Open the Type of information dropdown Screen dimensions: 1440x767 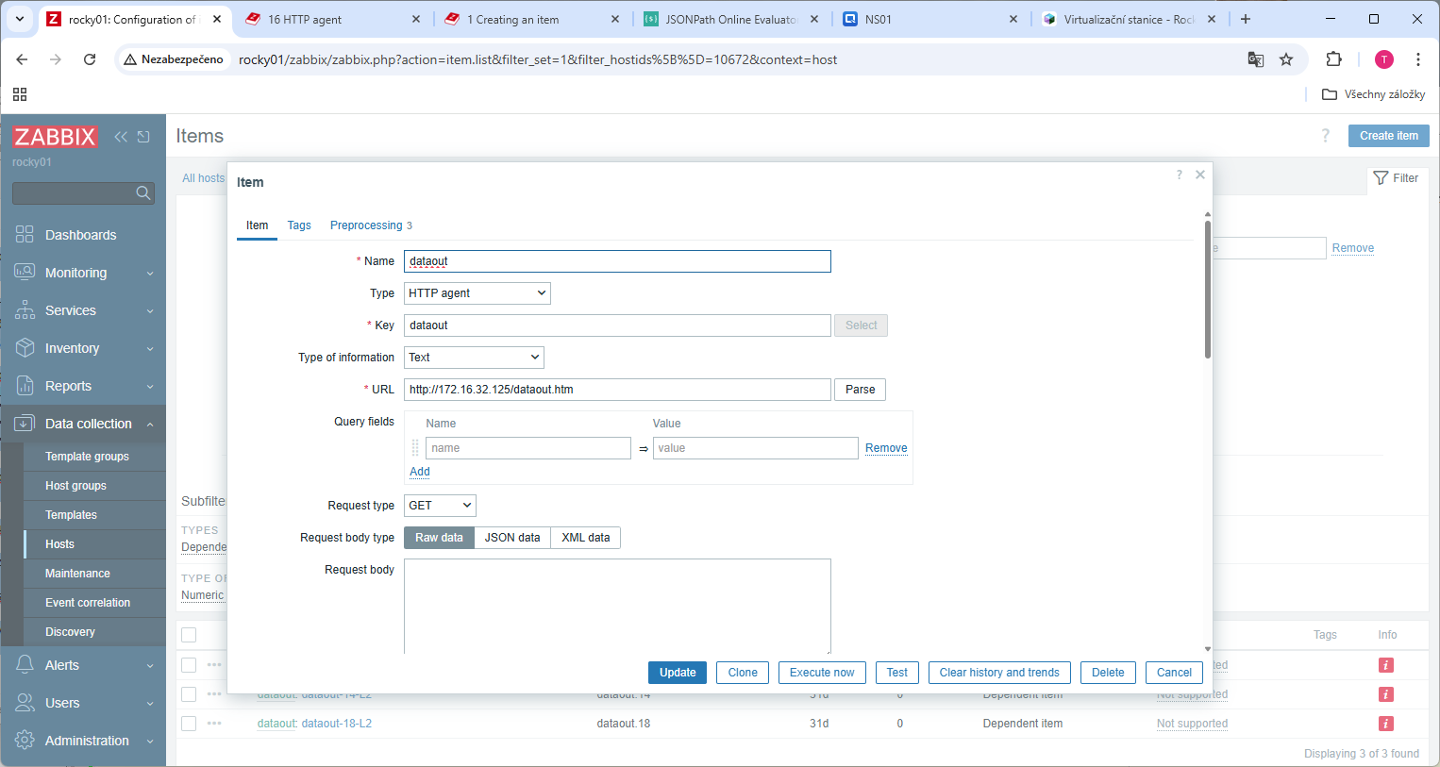474,358
